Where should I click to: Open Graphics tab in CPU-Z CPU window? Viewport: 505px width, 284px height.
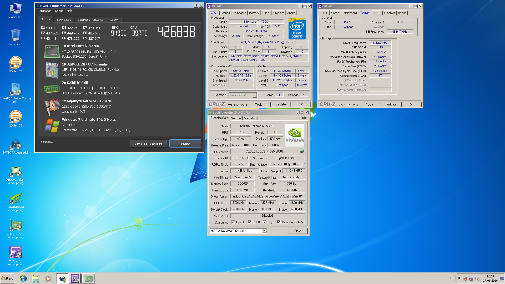tap(279, 13)
